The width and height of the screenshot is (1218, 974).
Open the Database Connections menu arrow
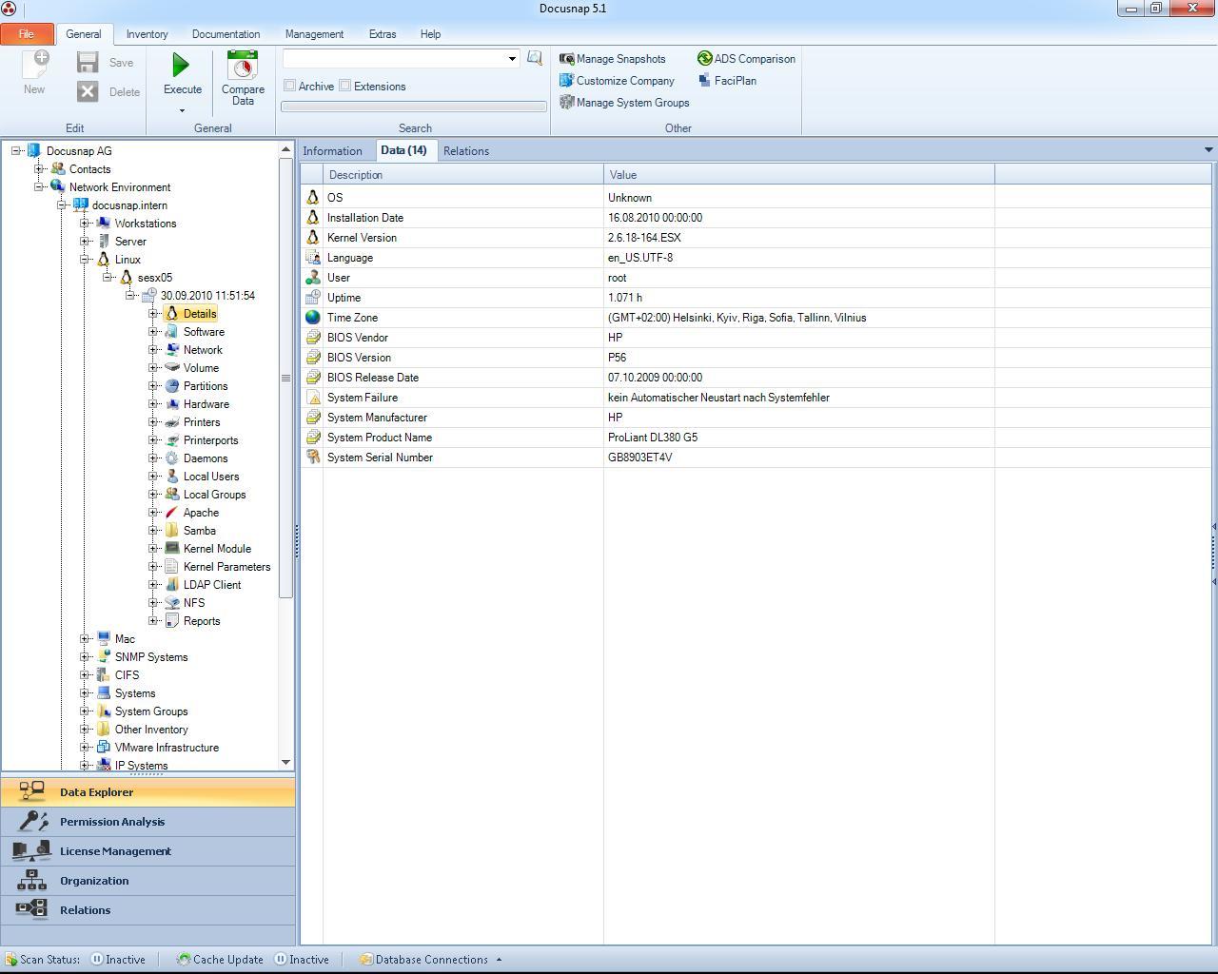[499, 960]
